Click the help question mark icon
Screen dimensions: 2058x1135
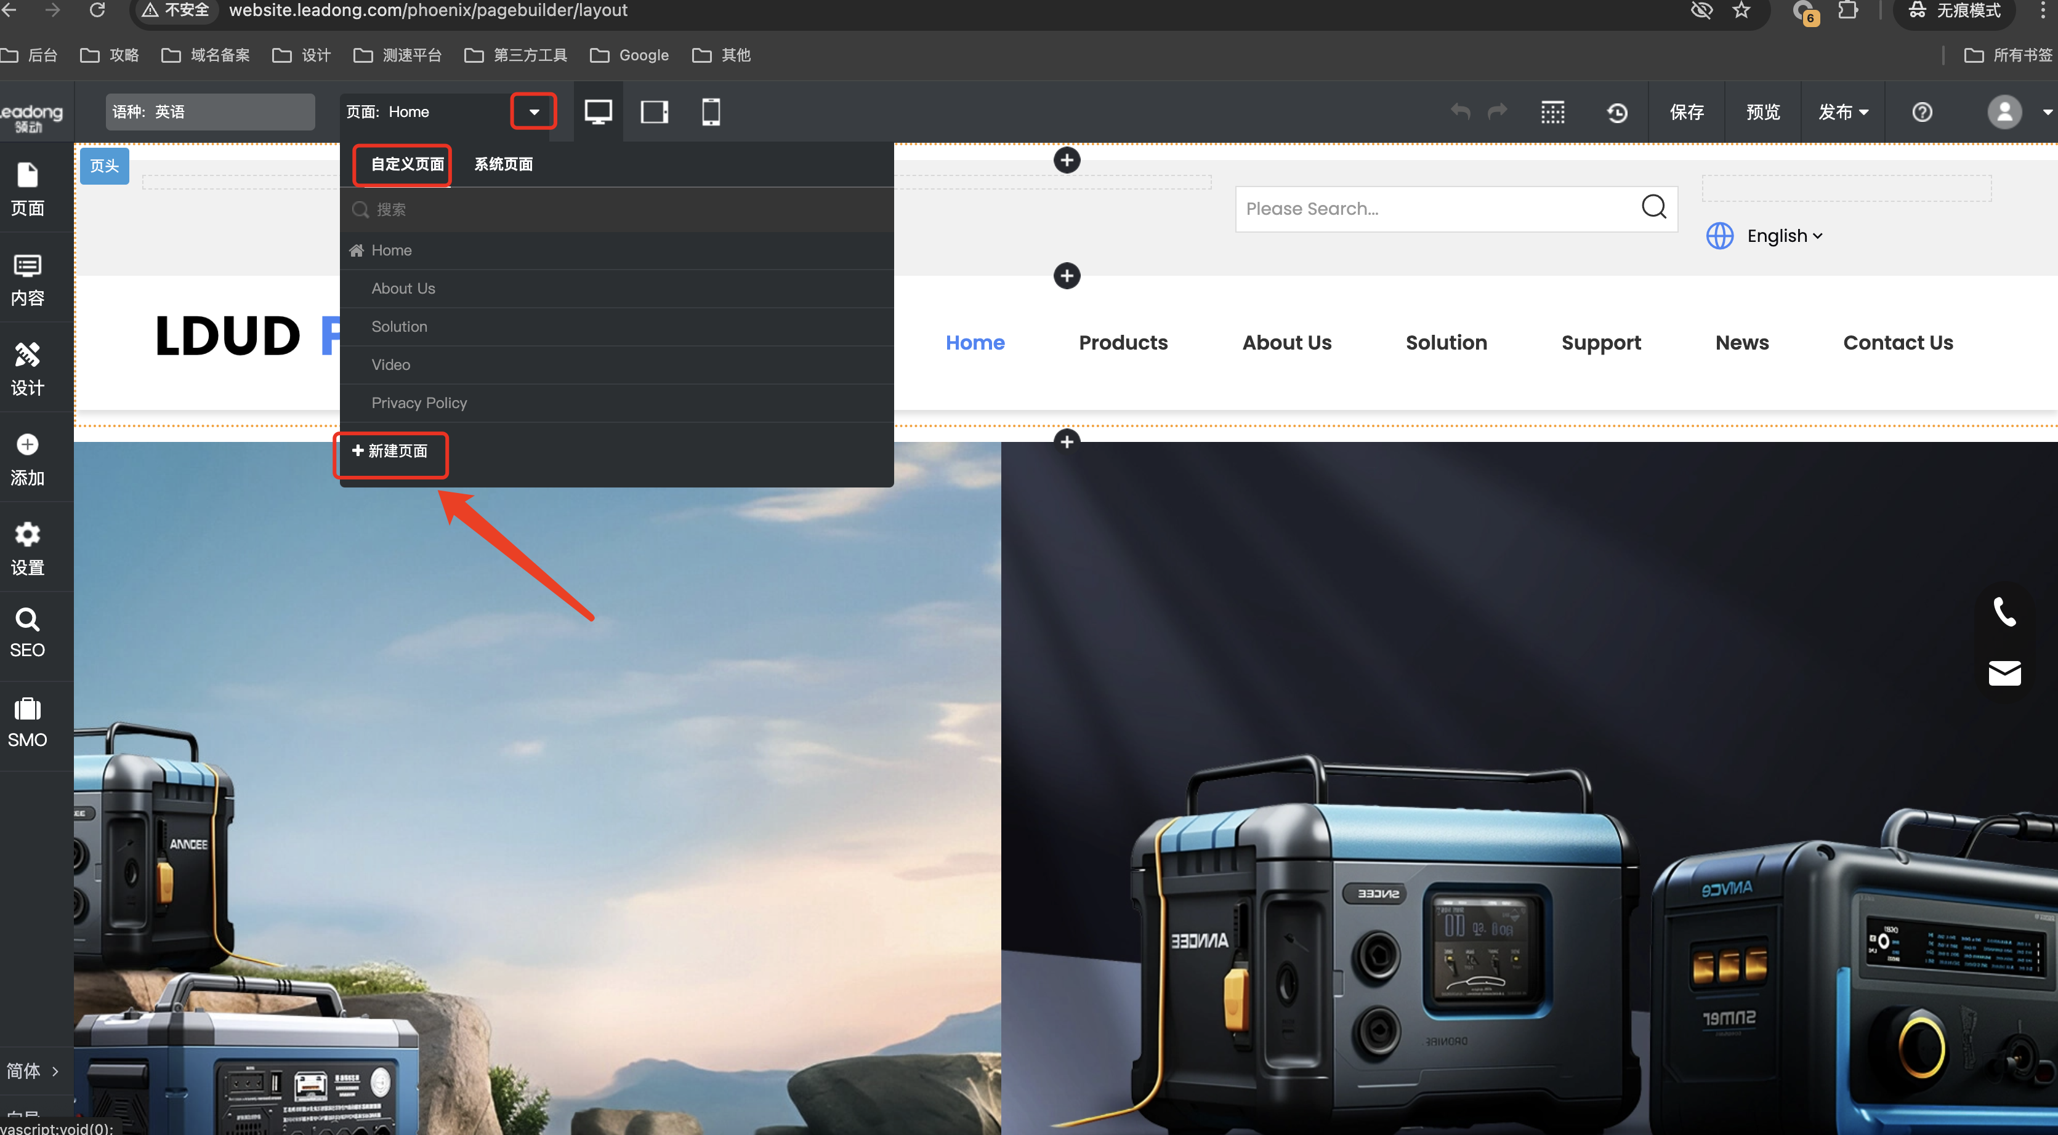[1922, 112]
